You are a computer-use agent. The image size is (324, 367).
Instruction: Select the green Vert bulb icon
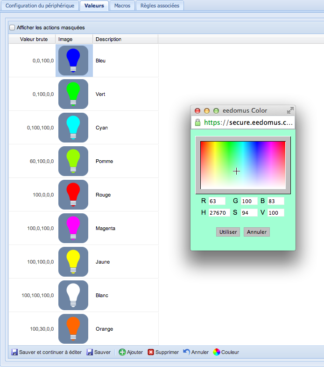click(x=73, y=94)
